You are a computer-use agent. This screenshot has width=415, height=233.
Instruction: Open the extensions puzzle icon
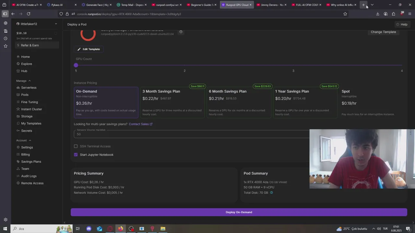point(393,14)
